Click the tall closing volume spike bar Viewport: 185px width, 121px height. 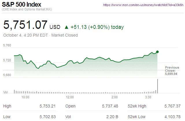pos(158,86)
